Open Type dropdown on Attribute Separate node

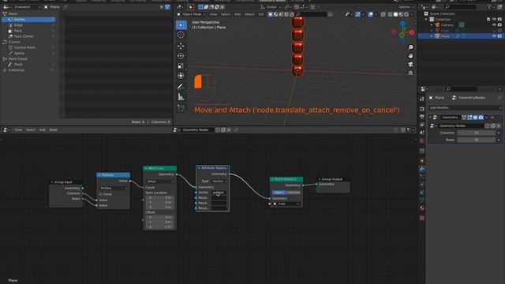[219, 181]
